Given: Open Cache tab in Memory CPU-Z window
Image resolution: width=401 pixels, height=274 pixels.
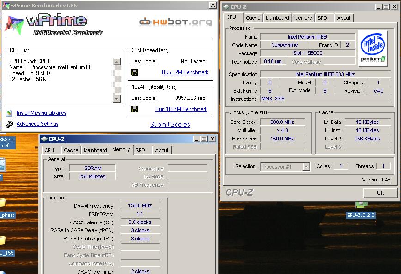Looking at the screenshot, I should [x=71, y=151].
